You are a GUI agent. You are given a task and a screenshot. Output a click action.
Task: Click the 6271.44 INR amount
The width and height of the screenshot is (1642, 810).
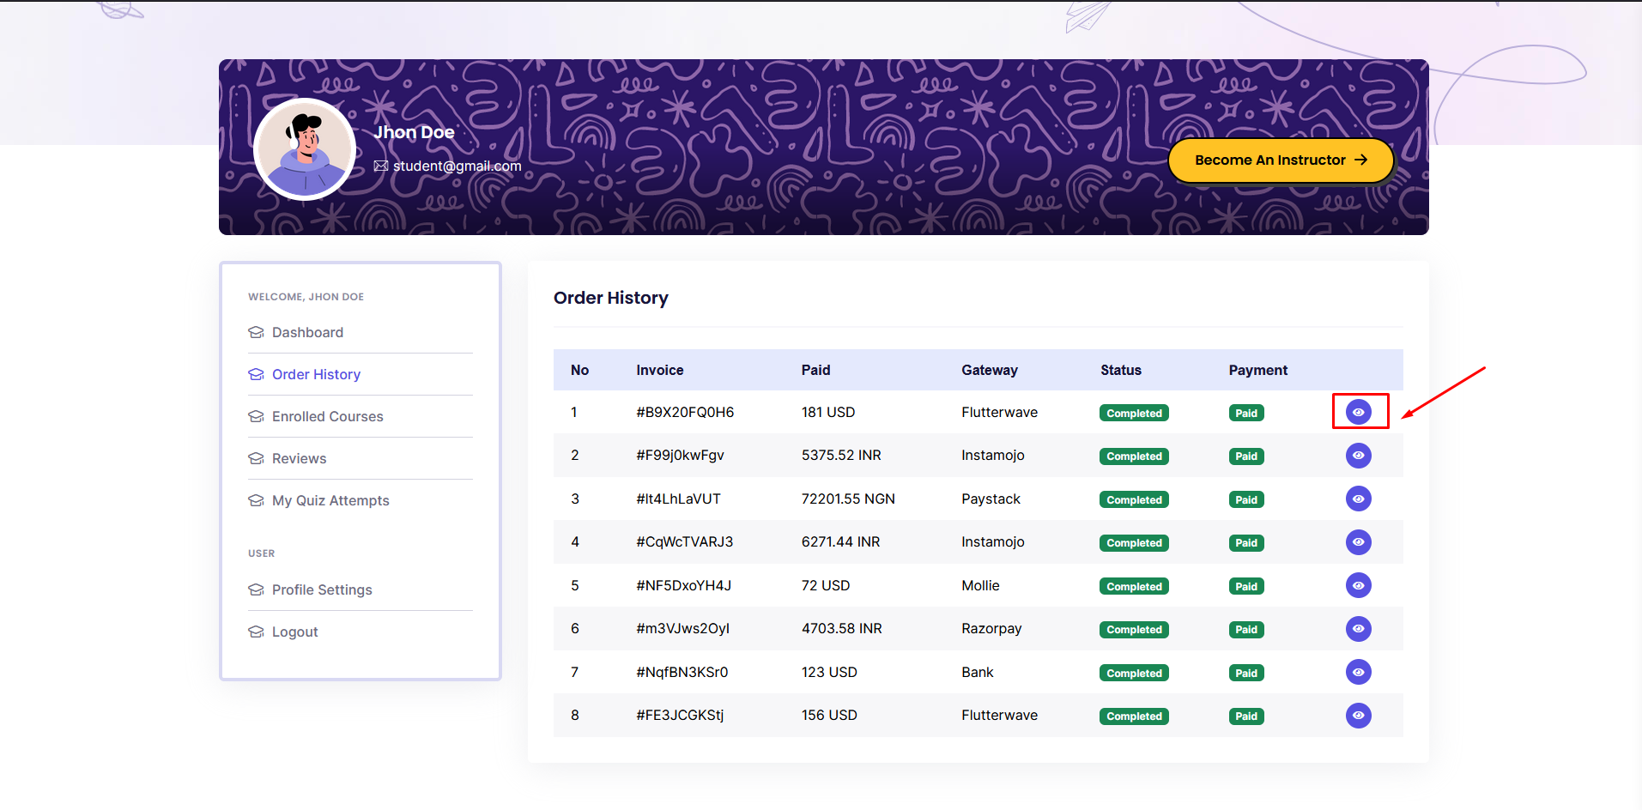tap(840, 541)
